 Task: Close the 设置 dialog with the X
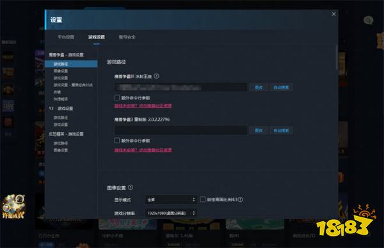point(333,14)
